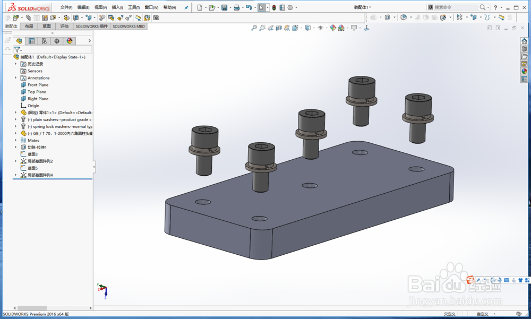Click the Zoom to Area icon
531x319 pixels.
pos(262,28)
